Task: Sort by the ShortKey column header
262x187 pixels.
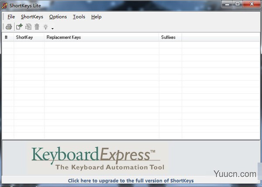Action: [x=29, y=37]
